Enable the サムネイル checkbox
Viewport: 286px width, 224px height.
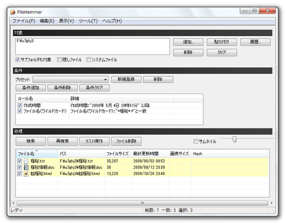click(195, 141)
